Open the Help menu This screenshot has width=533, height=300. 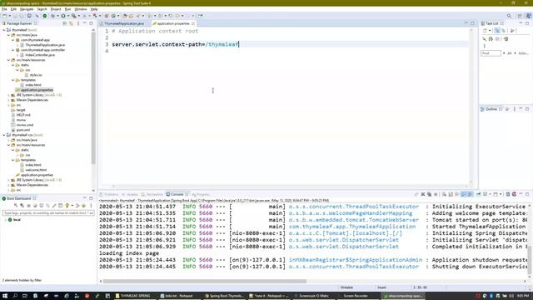coord(94,9)
